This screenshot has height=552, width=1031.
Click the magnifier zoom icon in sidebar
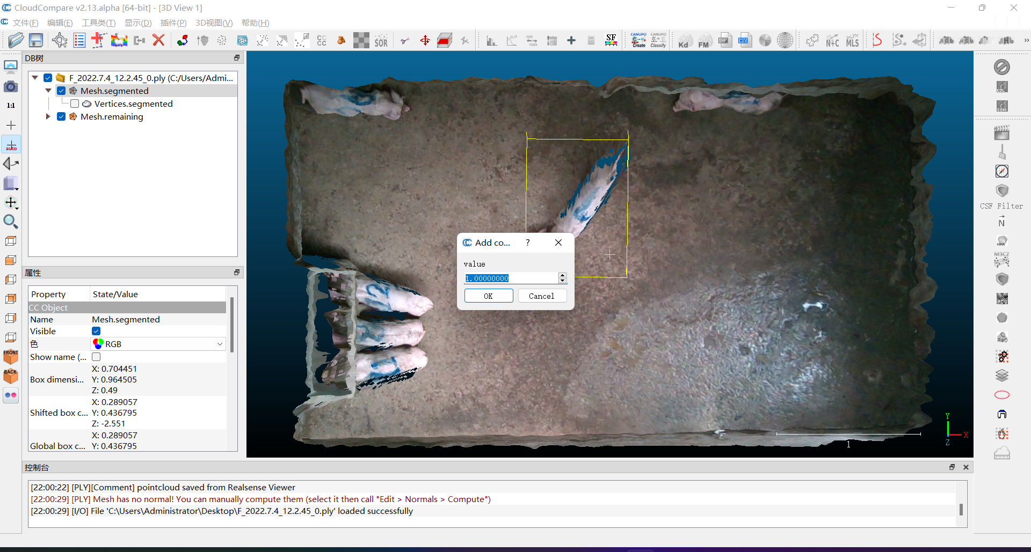tap(11, 222)
